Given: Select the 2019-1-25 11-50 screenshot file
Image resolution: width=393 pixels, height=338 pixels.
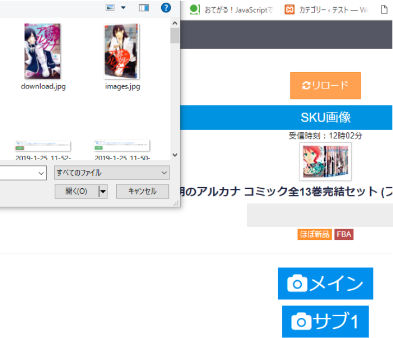Looking at the screenshot, I should pyautogui.click(x=122, y=150).
